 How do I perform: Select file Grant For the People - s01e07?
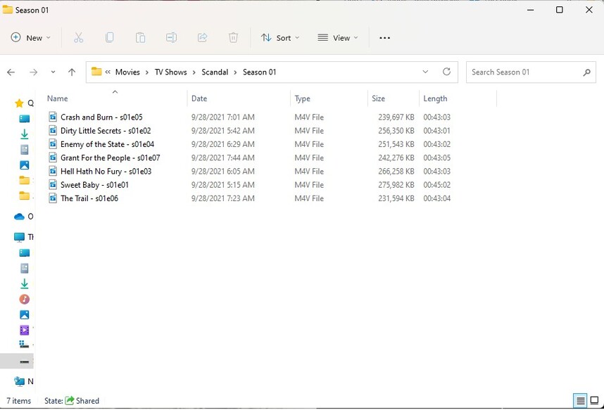(x=110, y=158)
